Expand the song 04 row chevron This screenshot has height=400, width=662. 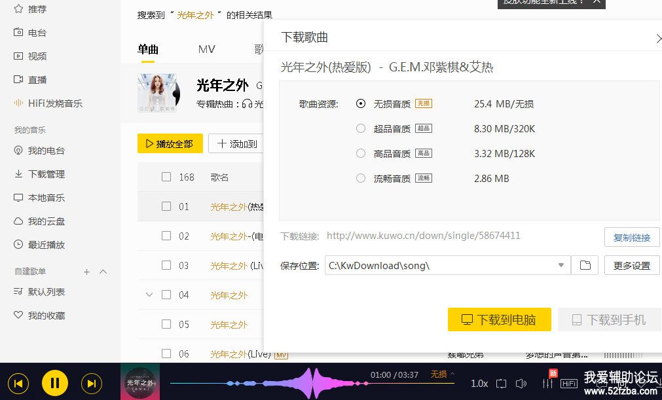(x=149, y=295)
